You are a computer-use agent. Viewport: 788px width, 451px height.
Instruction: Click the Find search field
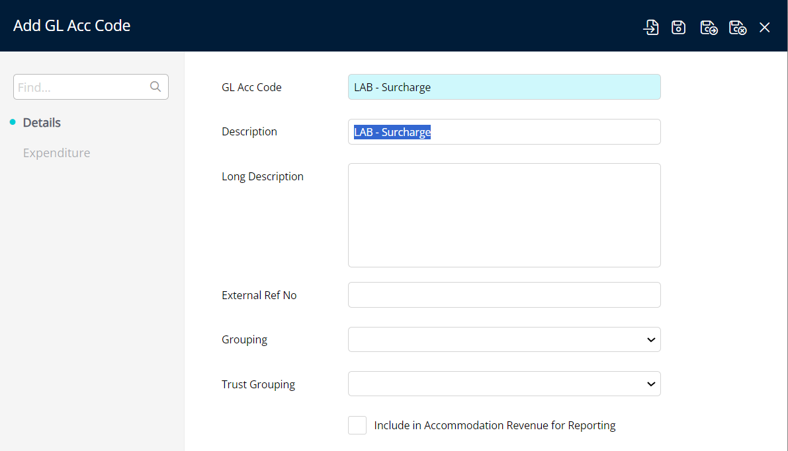[81, 87]
